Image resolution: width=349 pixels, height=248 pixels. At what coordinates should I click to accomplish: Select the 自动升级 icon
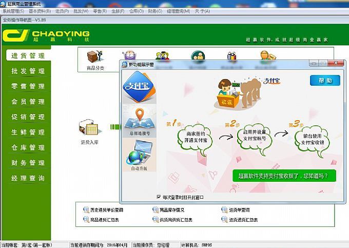pos(139,155)
